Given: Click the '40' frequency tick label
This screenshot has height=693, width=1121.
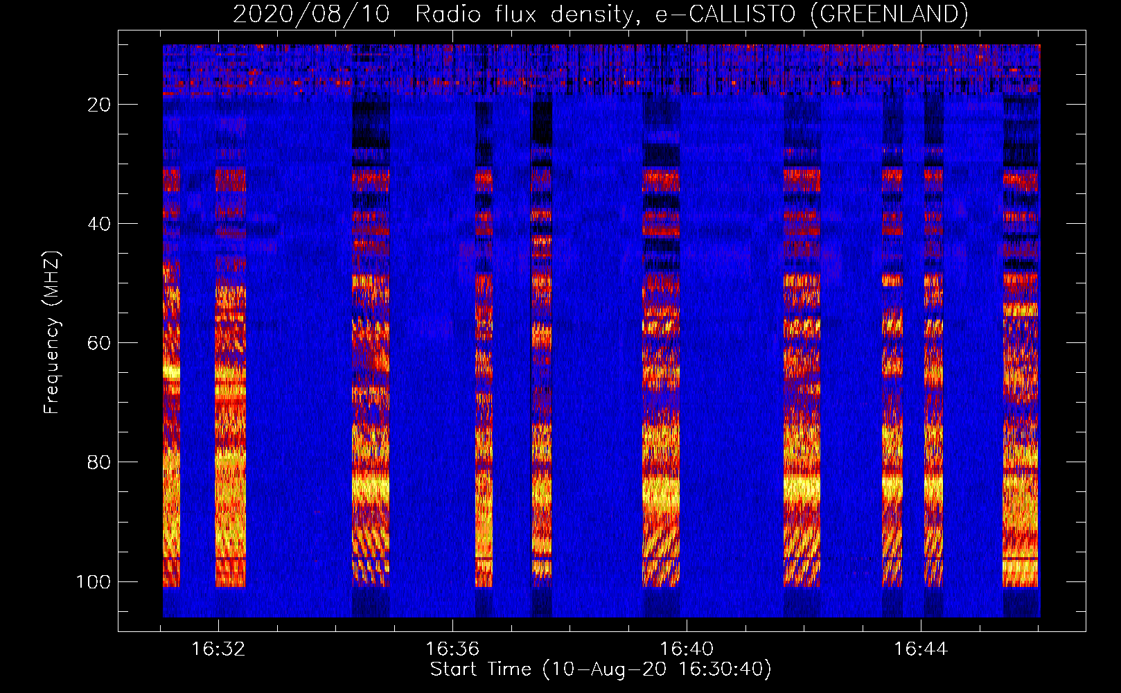Looking at the screenshot, I should point(99,224).
